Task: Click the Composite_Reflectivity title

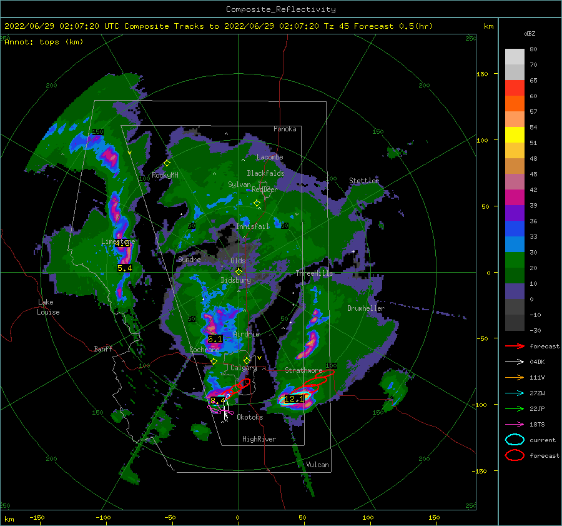Action: pyautogui.click(x=281, y=9)
